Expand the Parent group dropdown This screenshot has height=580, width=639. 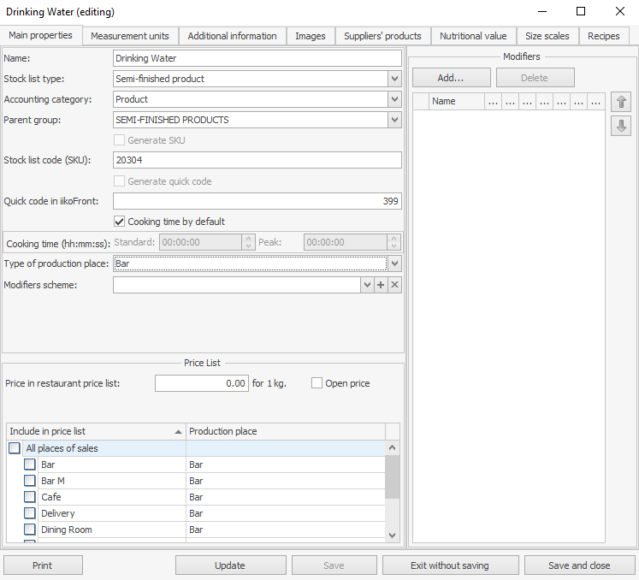(393, 120)
